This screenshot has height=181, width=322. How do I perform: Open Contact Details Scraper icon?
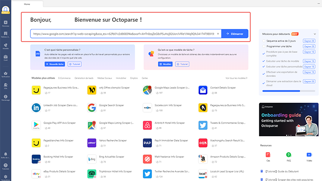203,90
